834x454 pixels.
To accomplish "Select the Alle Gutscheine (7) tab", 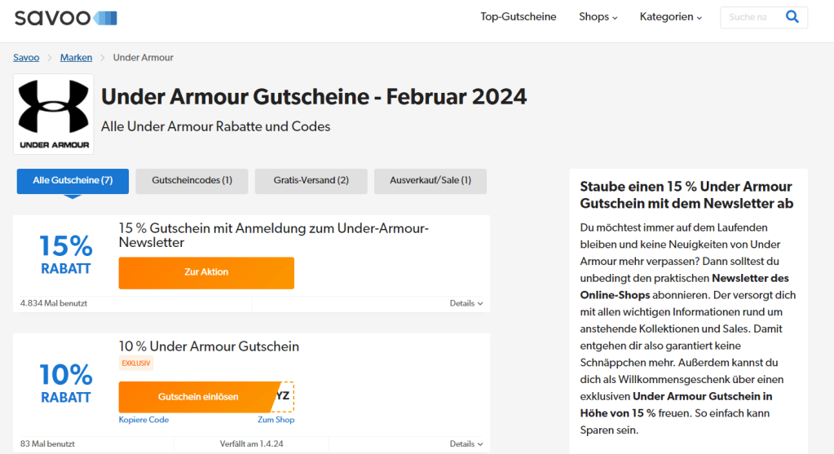I will [73, 181].
